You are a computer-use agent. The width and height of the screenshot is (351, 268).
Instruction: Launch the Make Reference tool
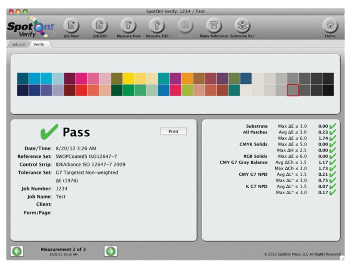[x=214, y=26]
